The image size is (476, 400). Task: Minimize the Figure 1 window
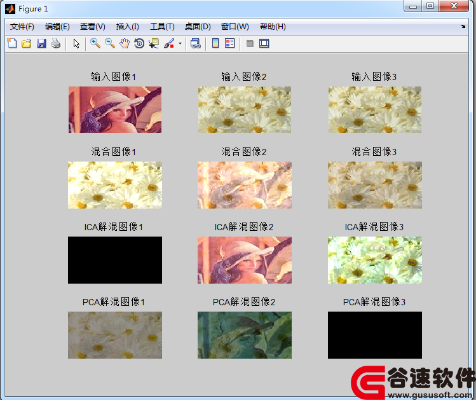coord(413,6)
